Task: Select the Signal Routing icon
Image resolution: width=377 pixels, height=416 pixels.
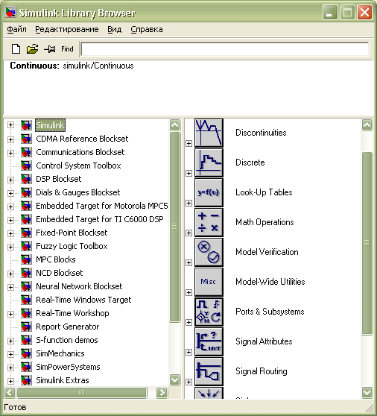Action: coord(209,371)
